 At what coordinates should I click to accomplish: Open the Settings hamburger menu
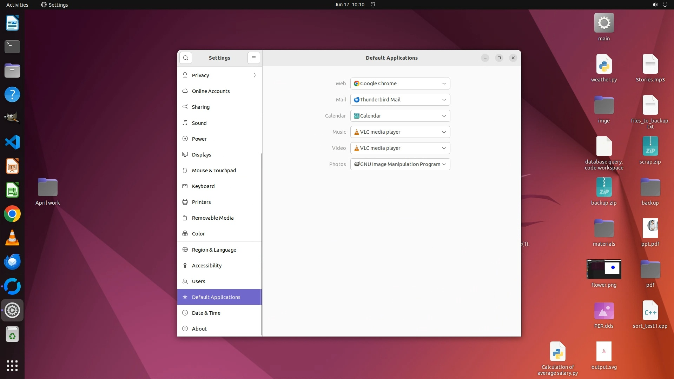click(x=253, y=58)
